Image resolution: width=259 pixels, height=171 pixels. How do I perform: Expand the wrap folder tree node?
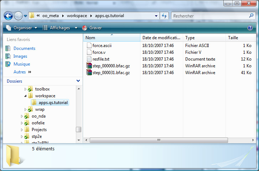click(x=25, y=109)
